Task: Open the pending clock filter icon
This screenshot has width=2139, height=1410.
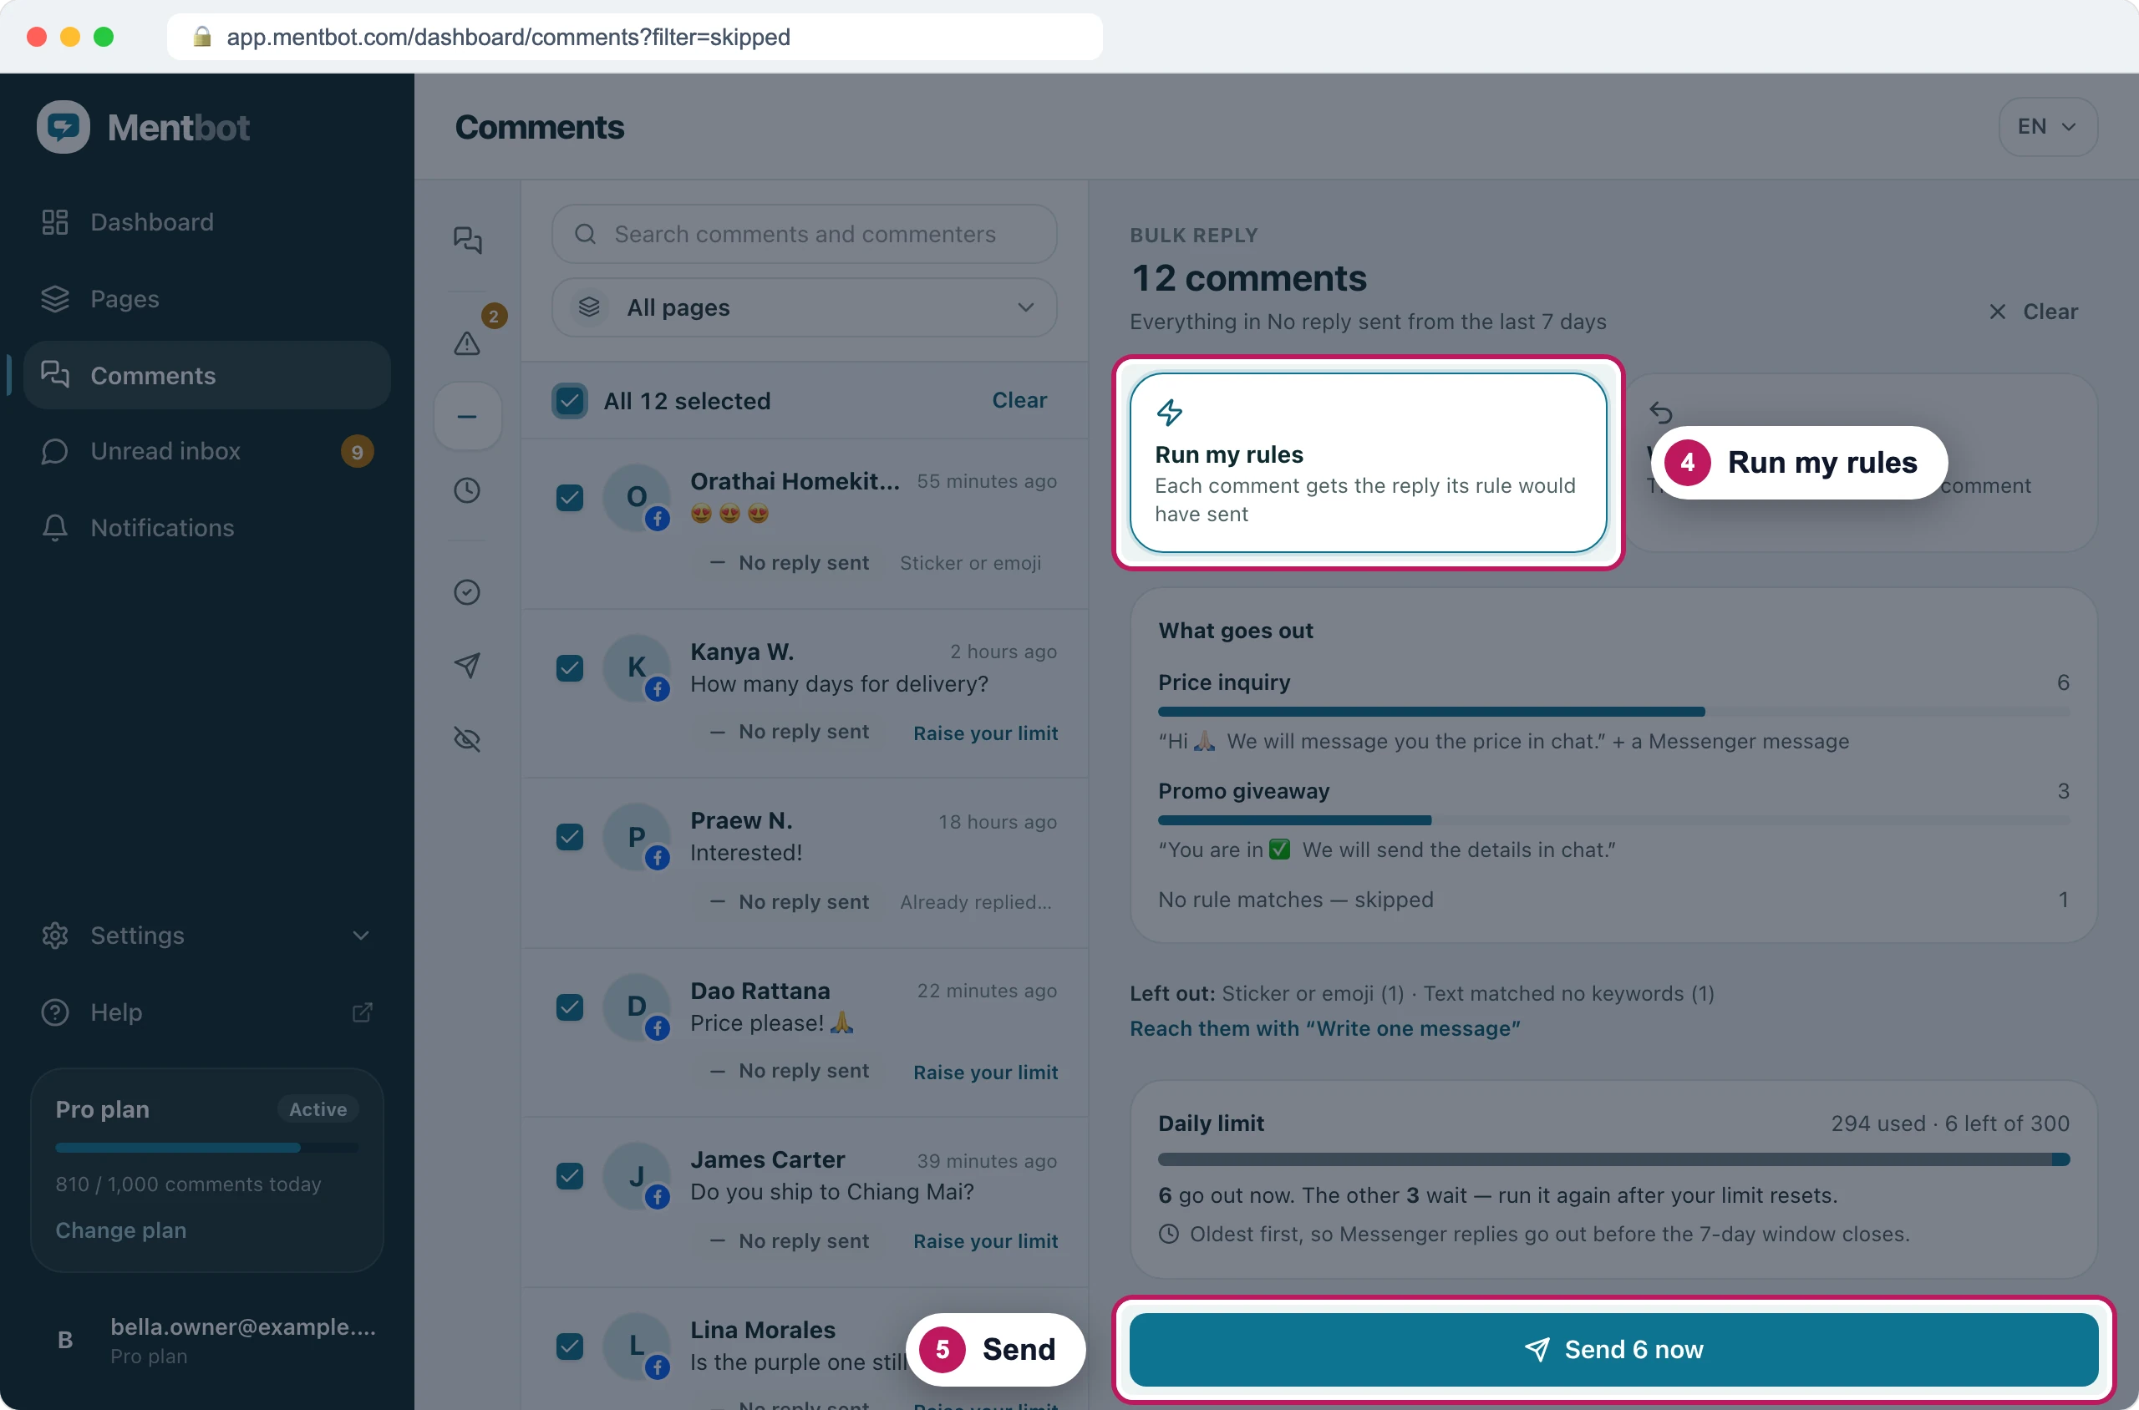Action: click(467, 490)
